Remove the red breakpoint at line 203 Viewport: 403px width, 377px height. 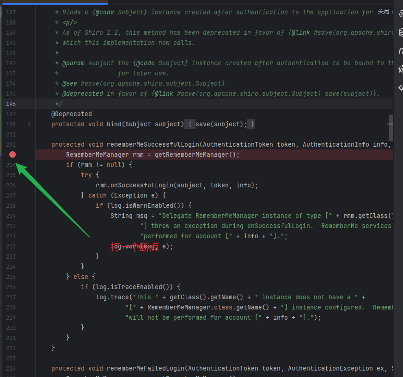coord(12,155)
